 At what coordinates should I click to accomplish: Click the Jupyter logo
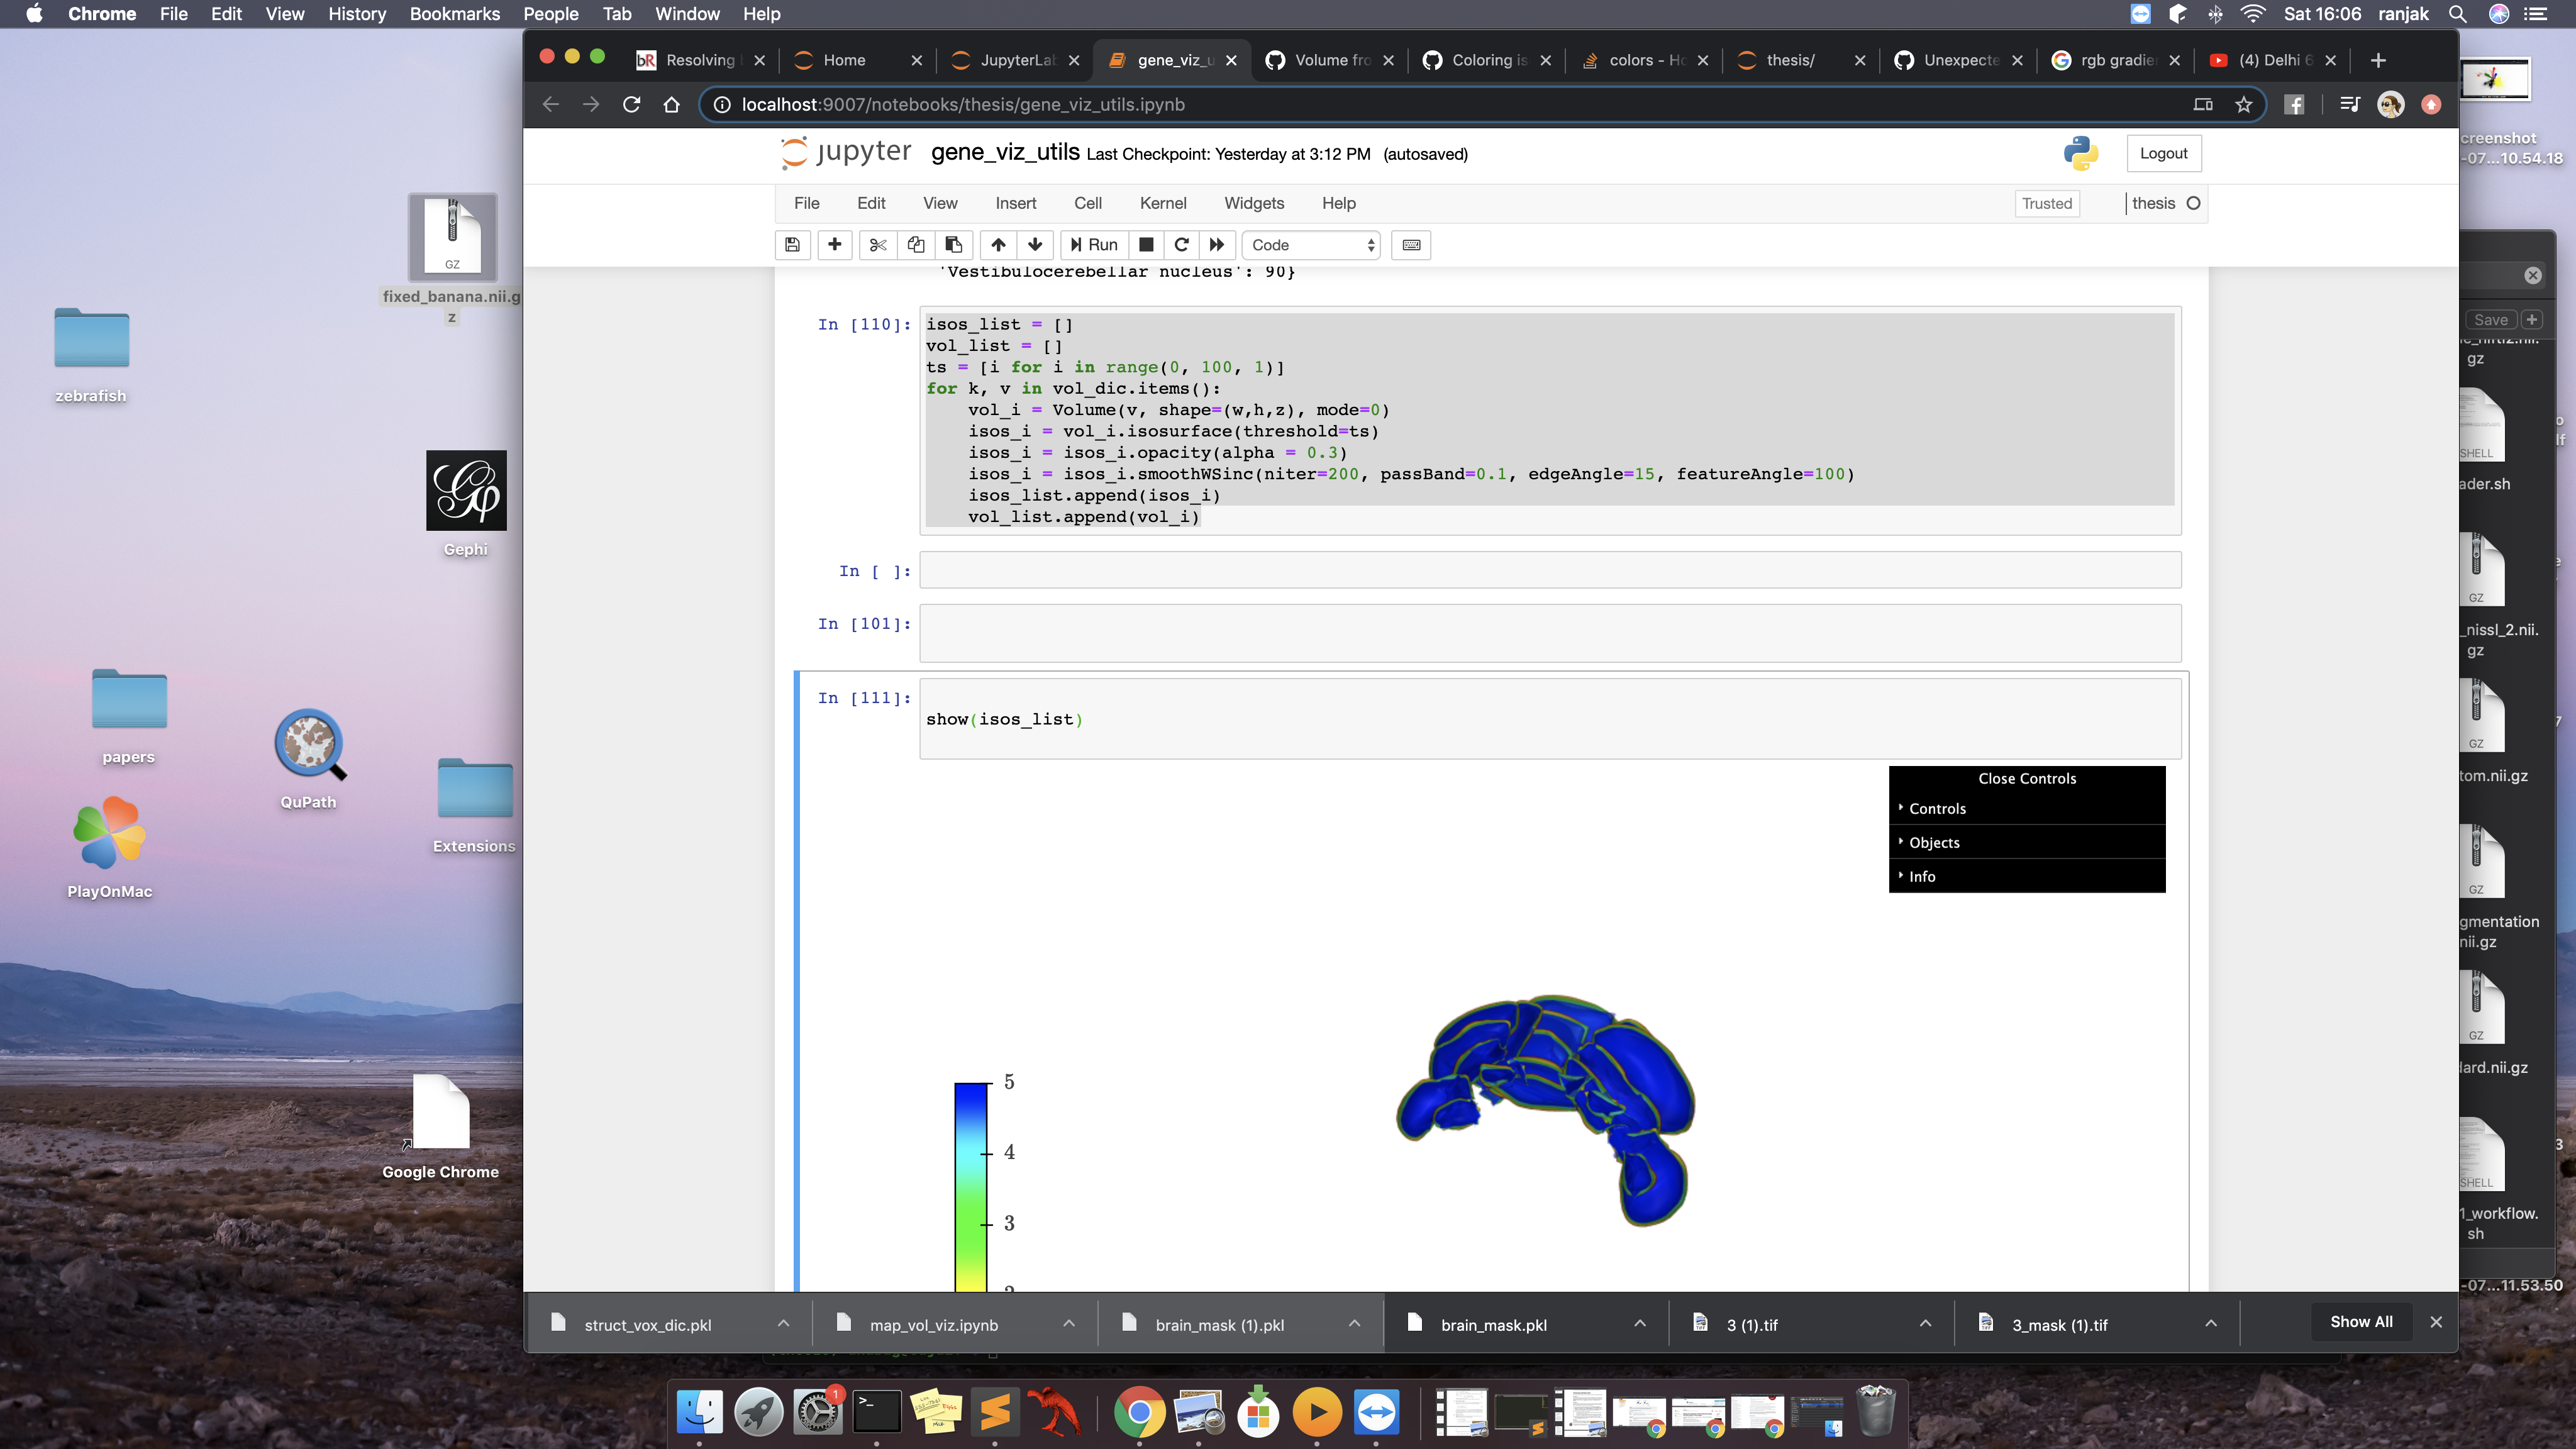click(x=845, y=153)
